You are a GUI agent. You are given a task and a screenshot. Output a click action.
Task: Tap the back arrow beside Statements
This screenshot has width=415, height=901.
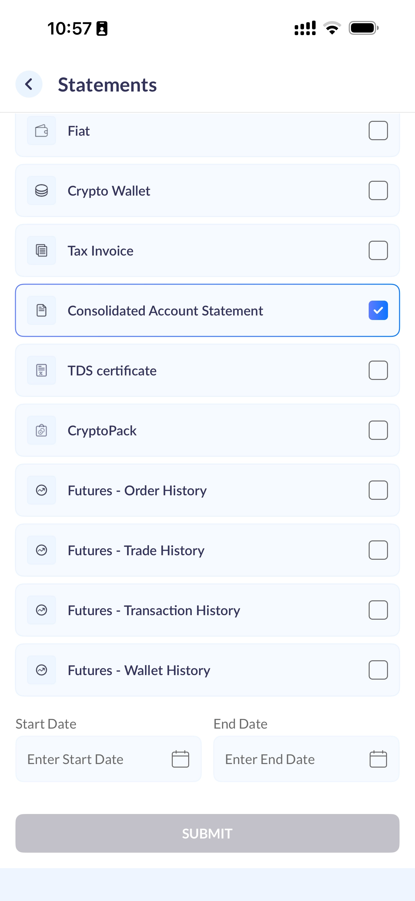click(x=29, y=84)
